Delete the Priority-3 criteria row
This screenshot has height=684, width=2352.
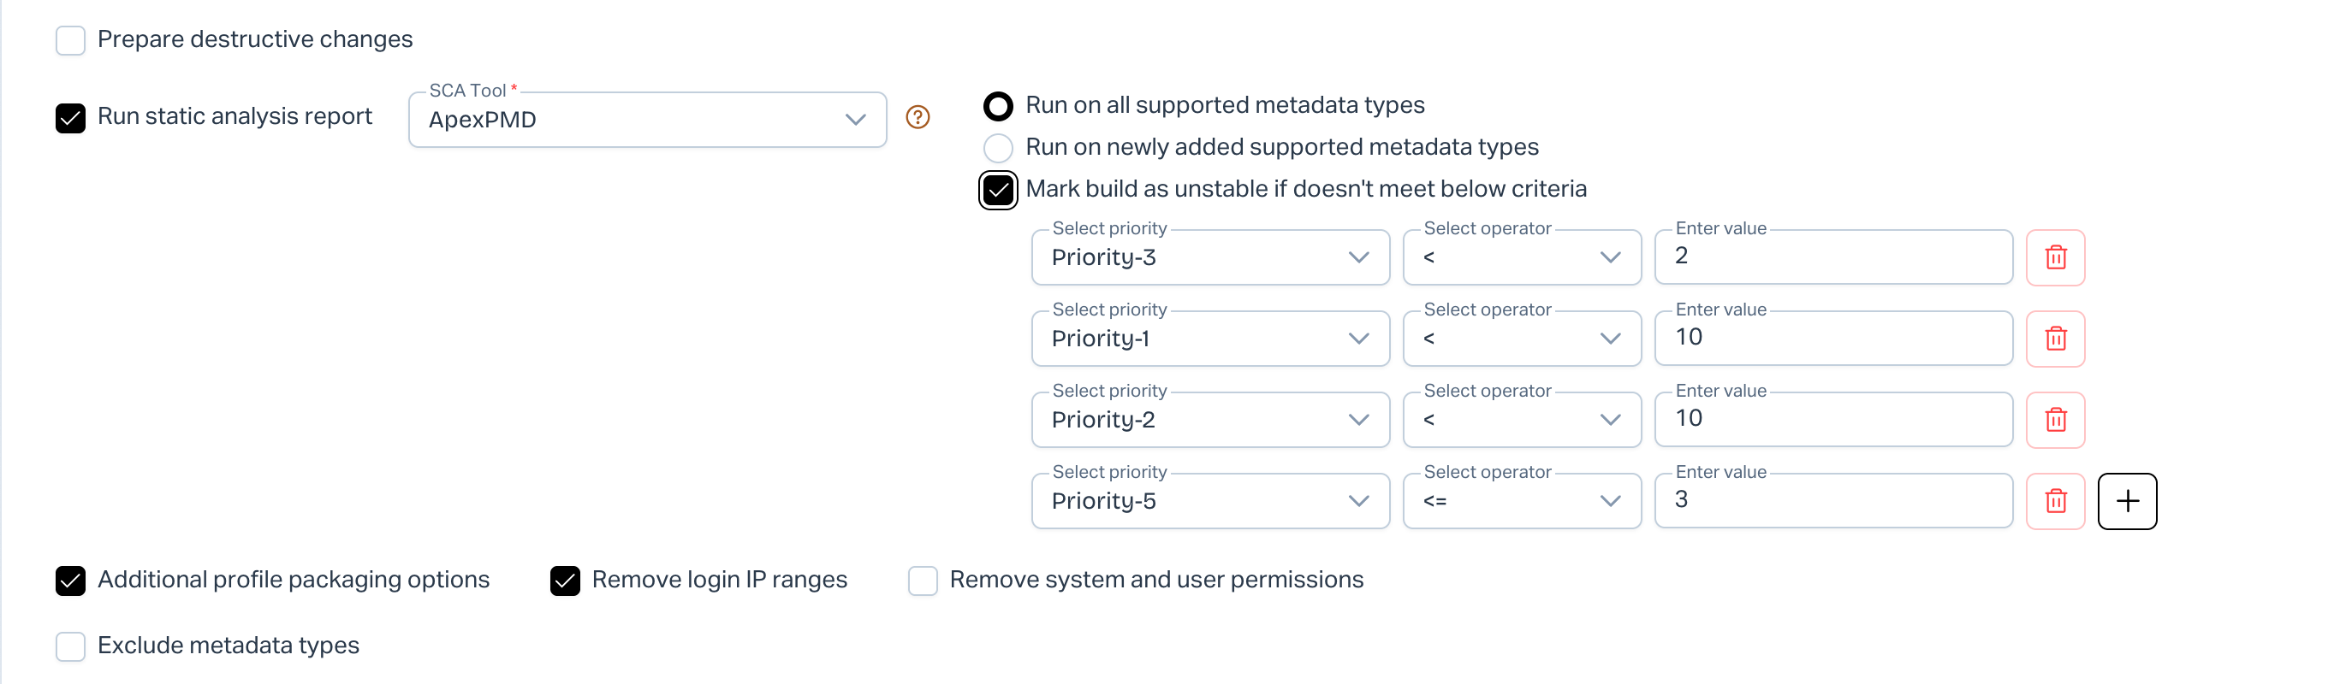click(x=2055, y=257)
